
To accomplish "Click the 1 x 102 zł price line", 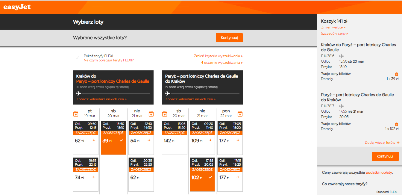I will pyautogui.click(x=392, y=129).
